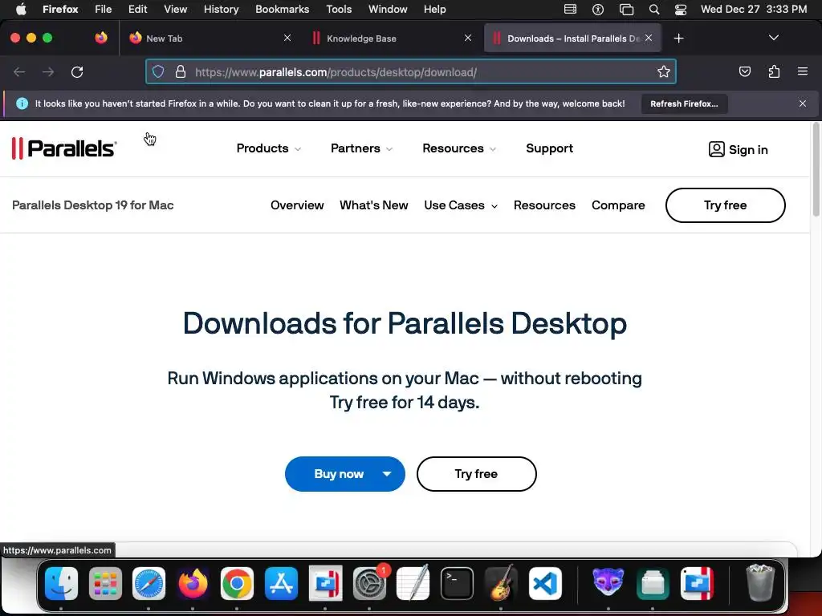Expand the Products navigation dropdown
822x616 pixels.
click(268, 148)
